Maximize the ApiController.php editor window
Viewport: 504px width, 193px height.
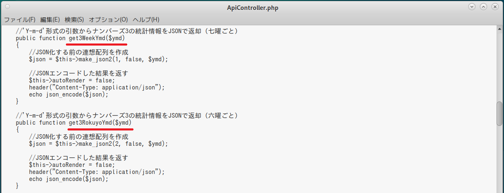483,7
